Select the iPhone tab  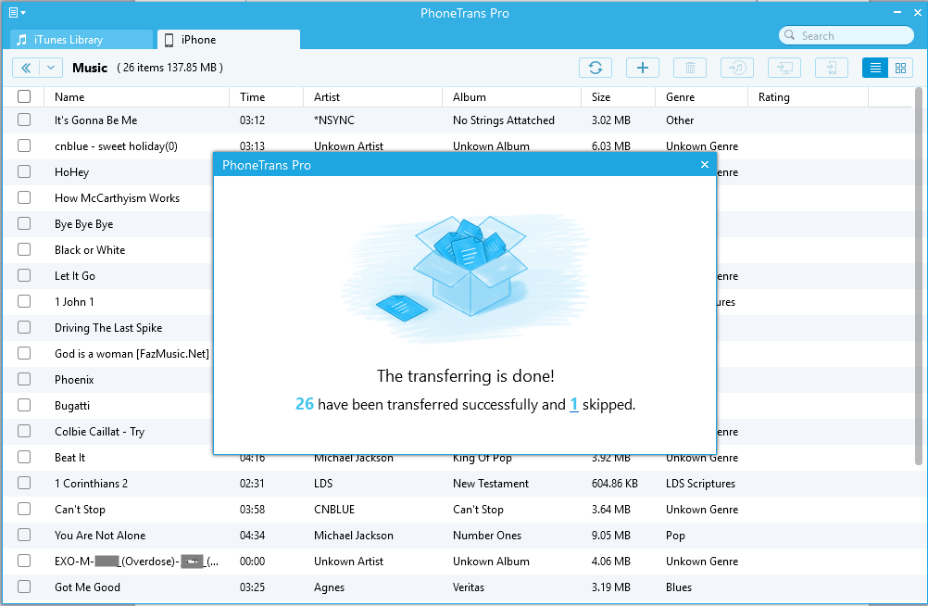[x=228, y=40]
